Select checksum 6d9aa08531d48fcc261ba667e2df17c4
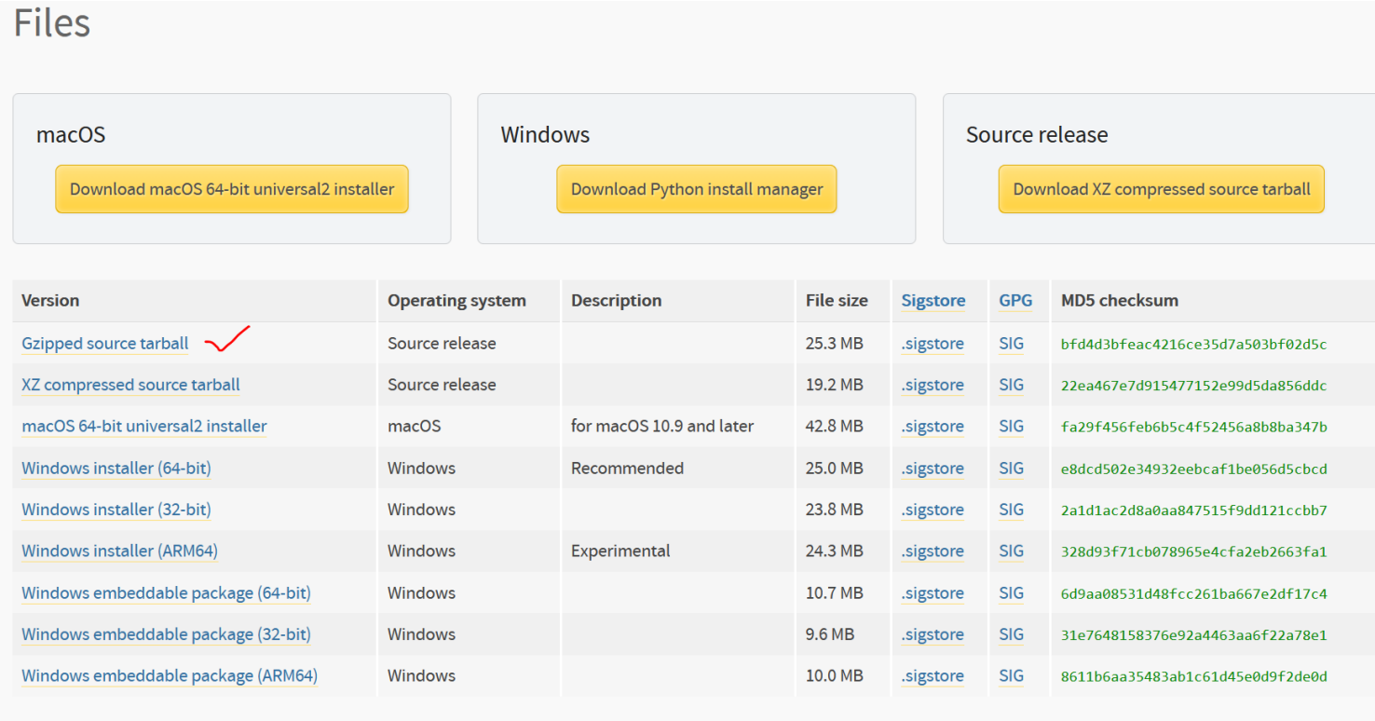 [1194, 594]
